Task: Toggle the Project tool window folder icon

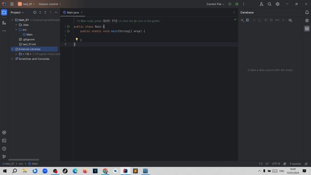Action: point(4,12)
